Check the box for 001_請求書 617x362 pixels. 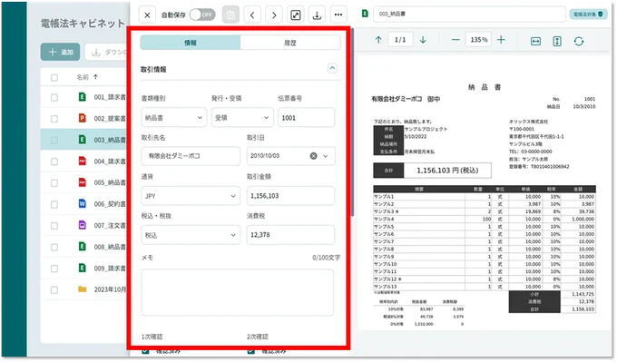[x=54, y=97]
